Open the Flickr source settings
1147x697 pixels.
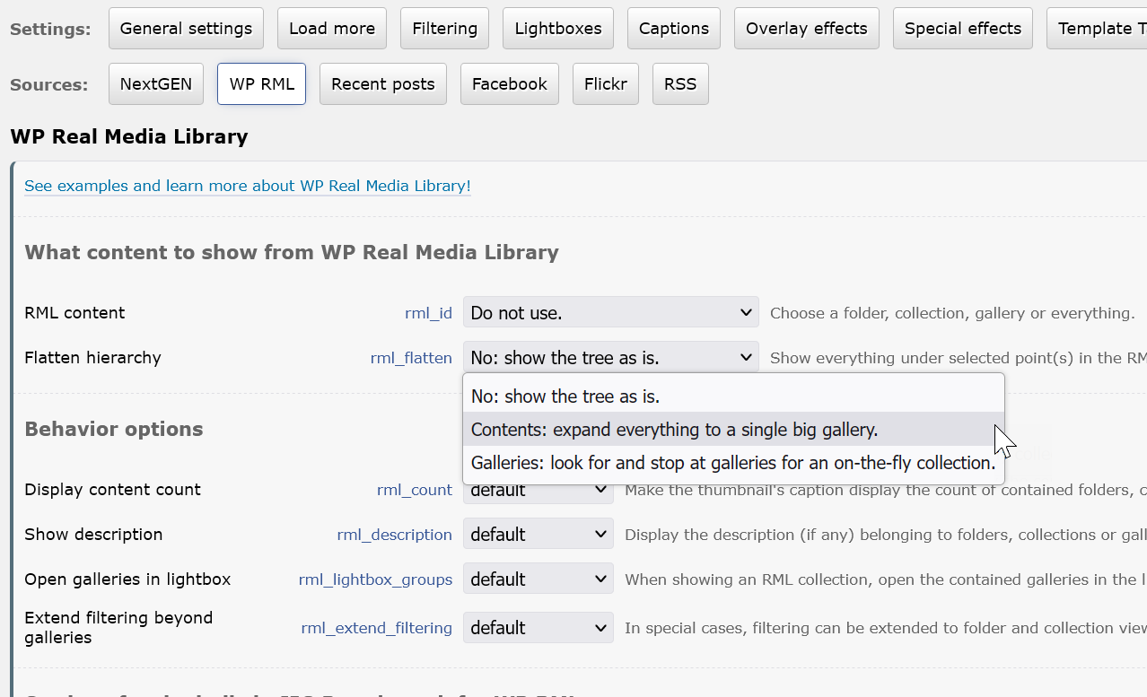pos(605,84)
